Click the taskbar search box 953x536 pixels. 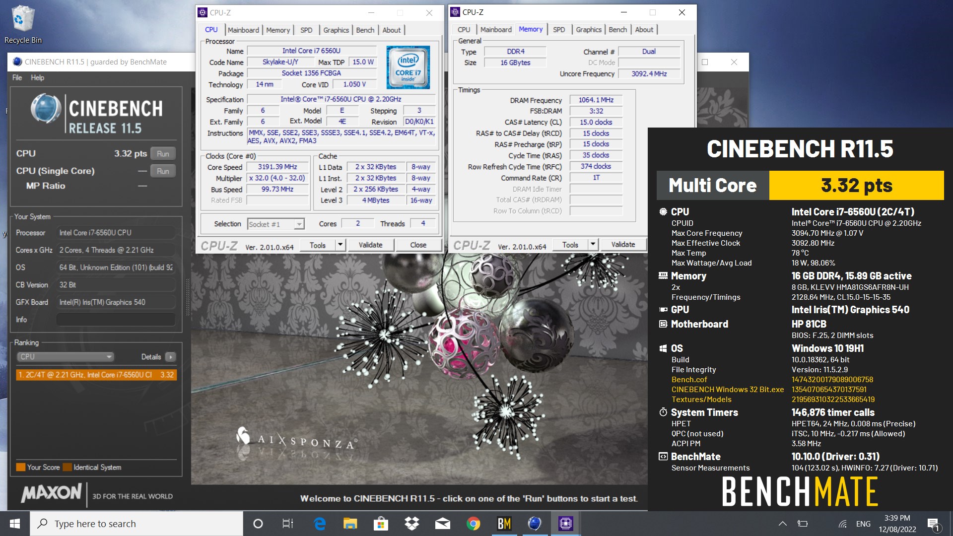pyautogui.click(x=136, y=524)
